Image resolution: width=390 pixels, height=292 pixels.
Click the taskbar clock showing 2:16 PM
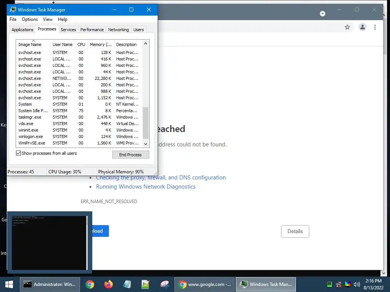[373, 284]
